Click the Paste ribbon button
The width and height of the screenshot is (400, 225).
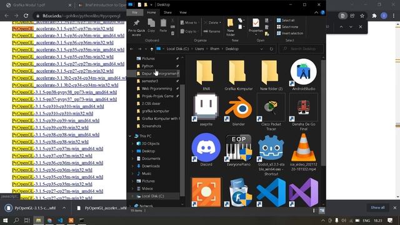[x=163, y=26]
